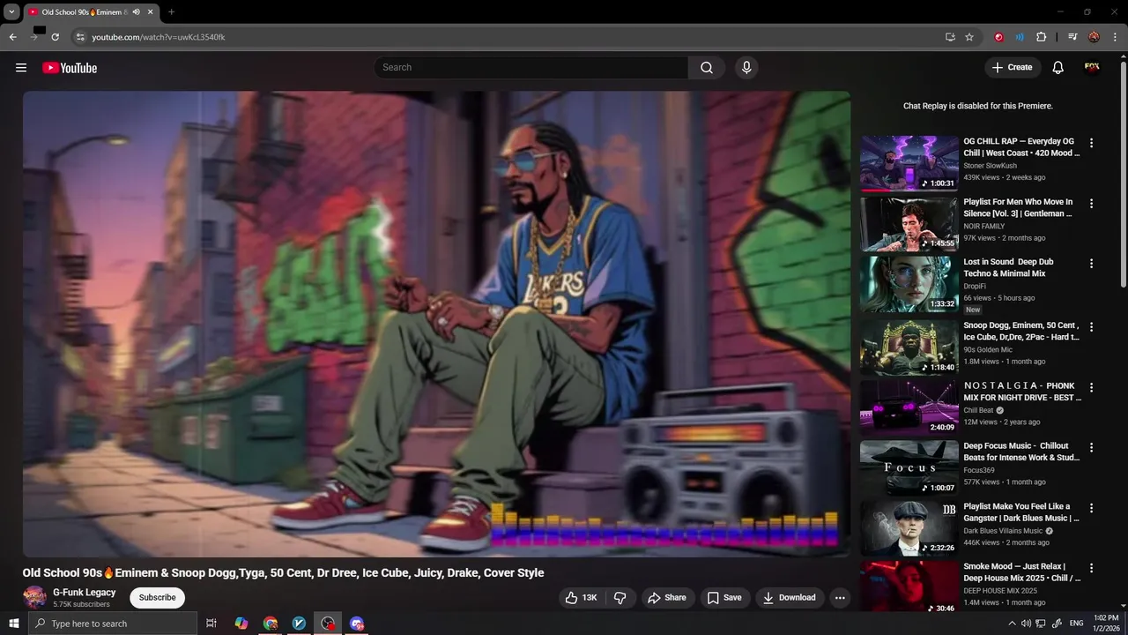This screenshot has height=635, width=1128.
Task: Open options for NOSTALGIA PHONK MIX video
Action: [1091, 388]
